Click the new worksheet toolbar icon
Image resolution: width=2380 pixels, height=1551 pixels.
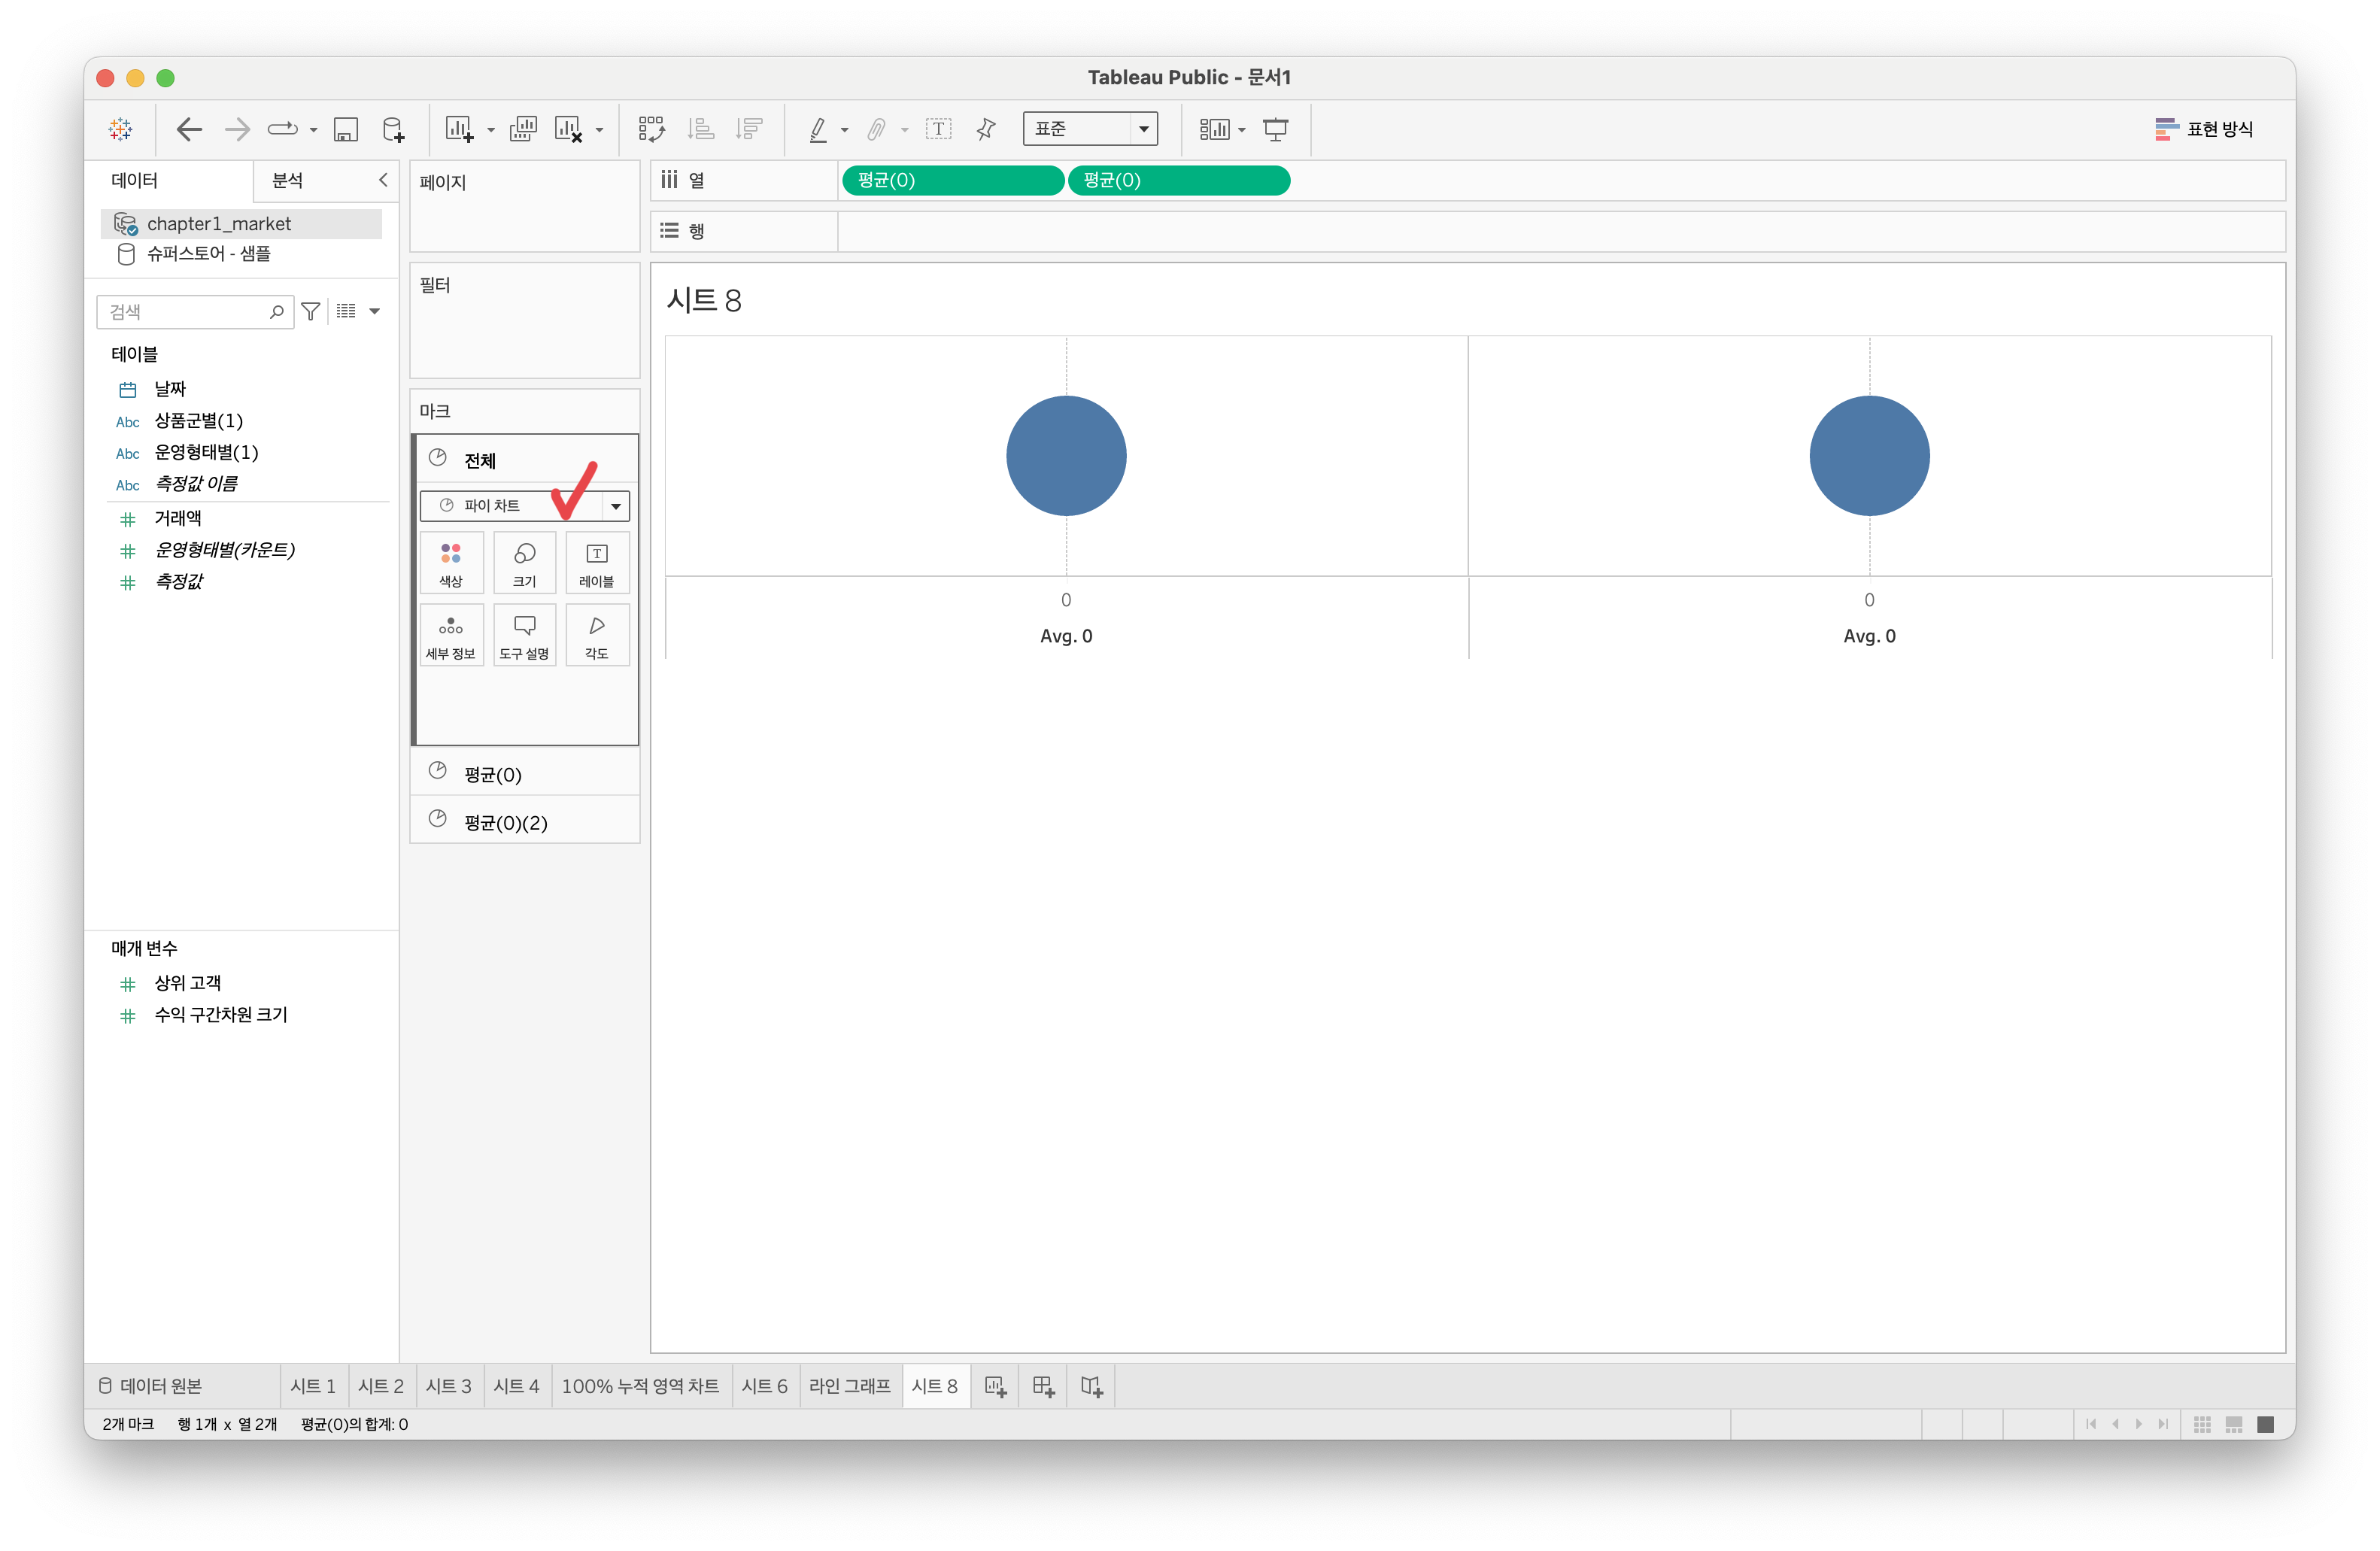(x=459, y=129)
